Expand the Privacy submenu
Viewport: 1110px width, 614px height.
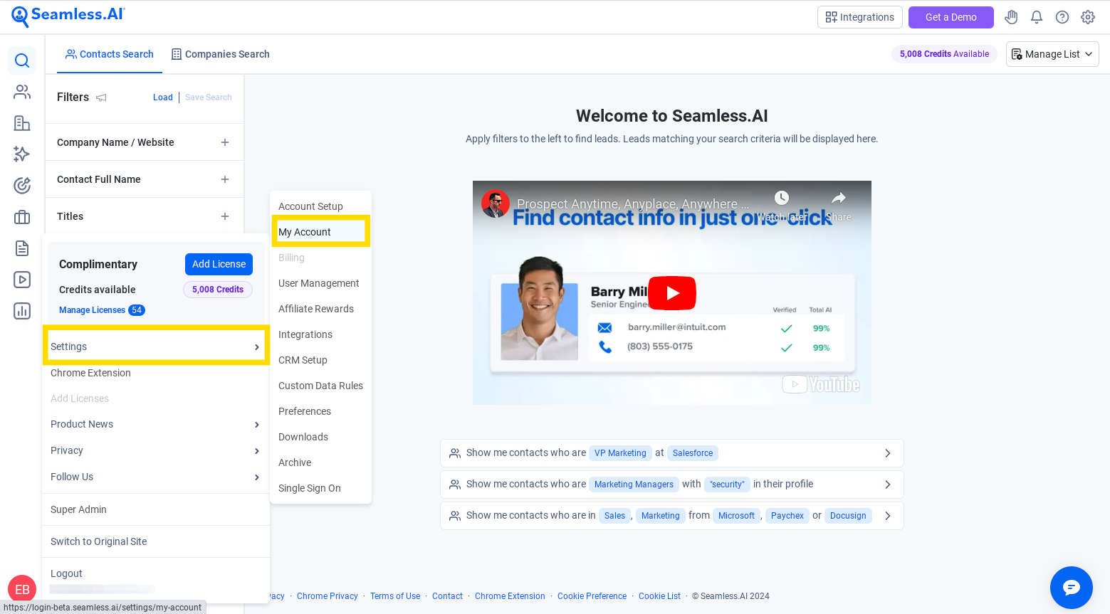click(155, 450)
